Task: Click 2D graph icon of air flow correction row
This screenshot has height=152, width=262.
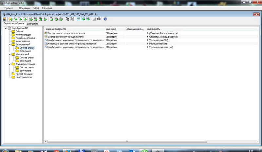Action: point(46,44)
